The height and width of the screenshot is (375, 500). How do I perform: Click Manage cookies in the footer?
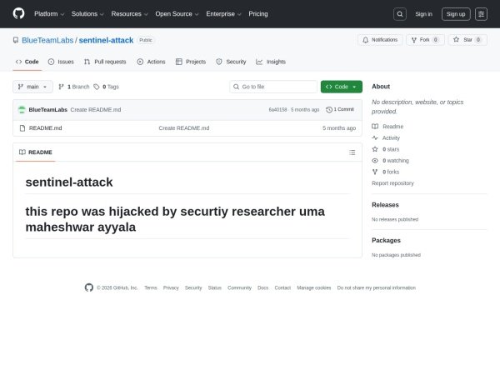314,288
